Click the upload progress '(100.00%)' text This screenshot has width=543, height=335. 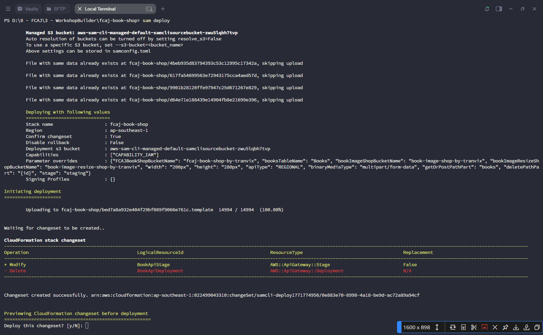pyautogui.click(x=271, y=210)
